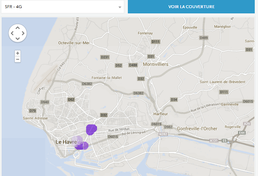Viewport: 258px width, 176px height.
Task: Select the upper dark purple coverage zone
Action: tap(92, 129)
